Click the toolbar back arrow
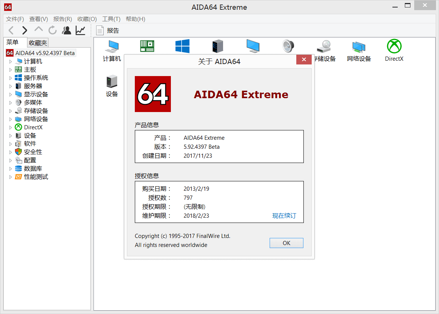This screenshot has width=439, height=314. [11, 30]
